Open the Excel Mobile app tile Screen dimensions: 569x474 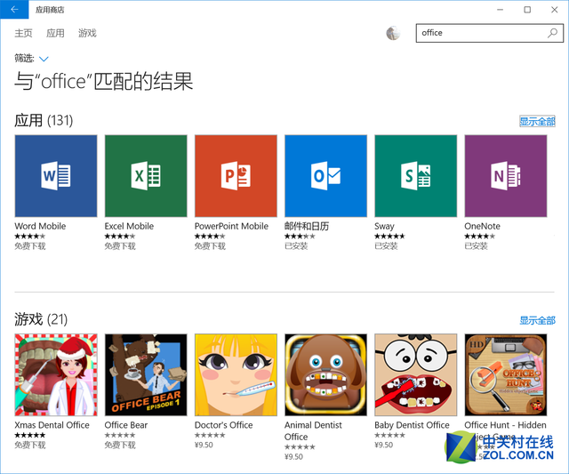(x=146, y=176)
